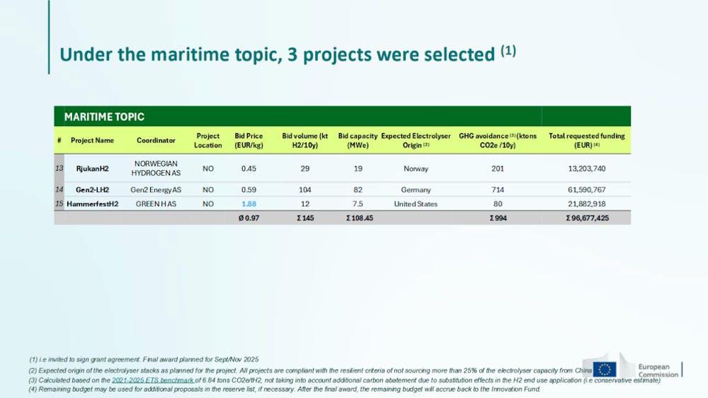Select row number 13 cell
This screenshot has height=398, width=708.
click(x=59, y=168)
